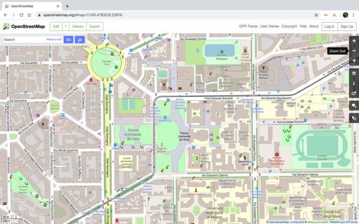This screenshot has width=359, height=224.
Task: Reload the page
Action: point(21,15)
